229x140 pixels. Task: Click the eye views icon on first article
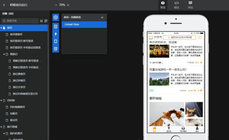tap(201, 62)
